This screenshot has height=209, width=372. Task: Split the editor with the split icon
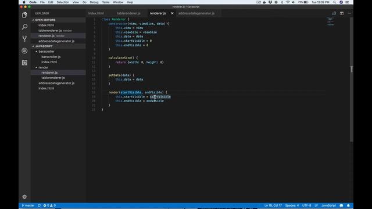342,13
